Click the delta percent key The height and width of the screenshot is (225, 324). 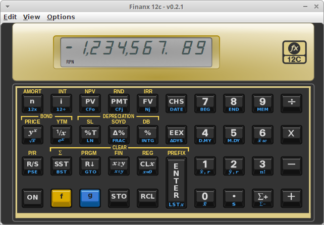click(x=119, y=135)
